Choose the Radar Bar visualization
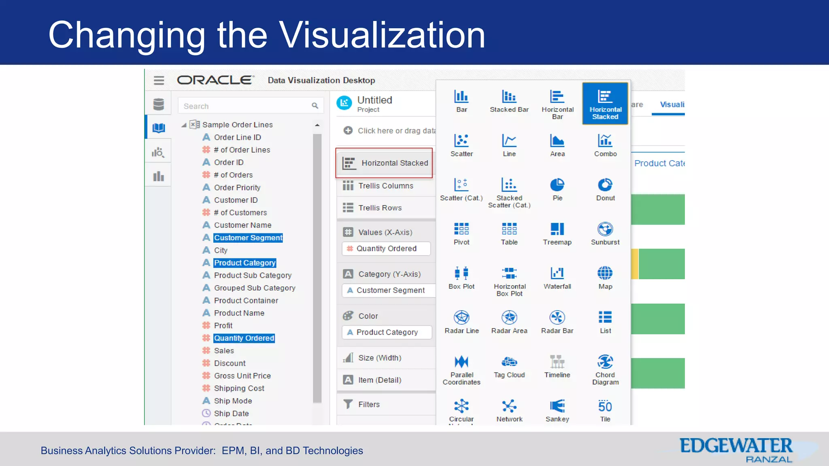 click(557, 322)
